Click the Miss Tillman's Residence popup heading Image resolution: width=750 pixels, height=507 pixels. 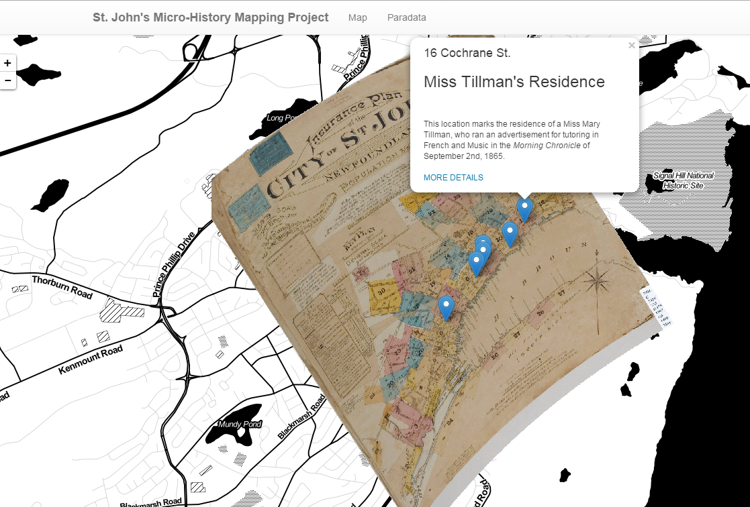[514, 82]
